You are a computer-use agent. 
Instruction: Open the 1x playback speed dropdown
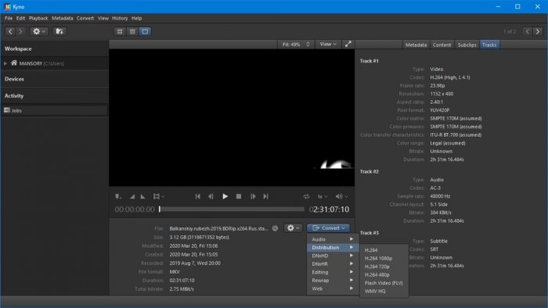pyautogui.click(x=323, y=197)
